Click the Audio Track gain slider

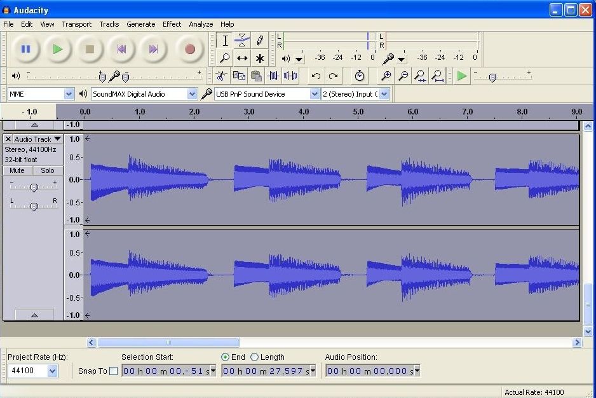click(34, 187)
